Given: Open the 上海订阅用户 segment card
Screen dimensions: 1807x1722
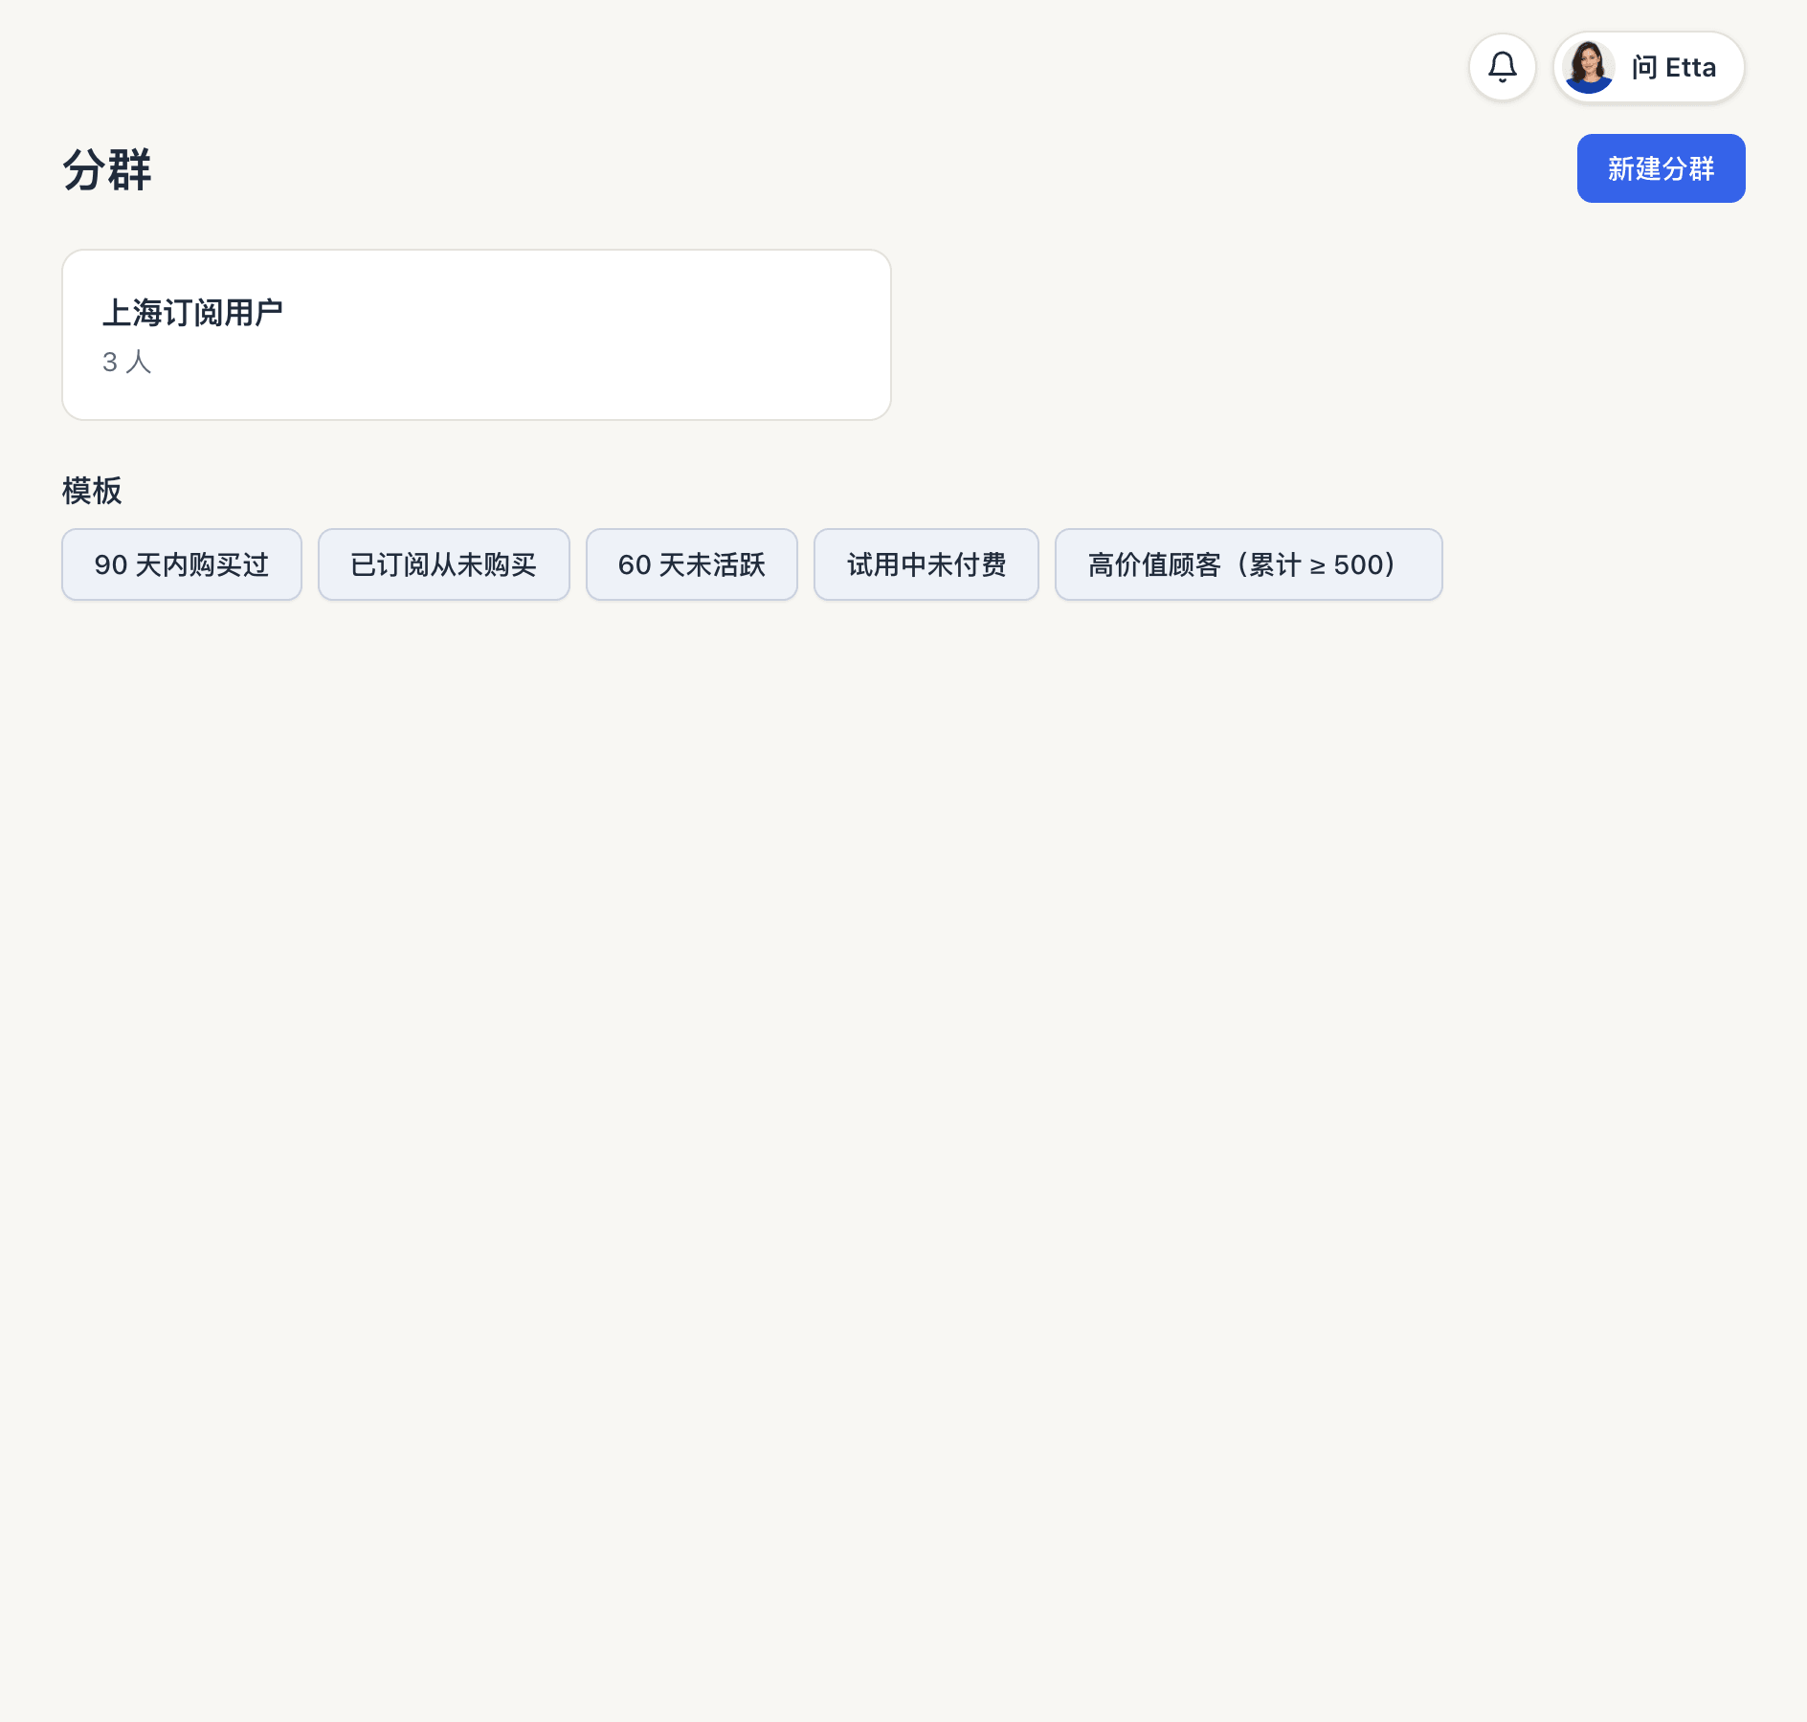Looking at the screenshot, I should tap(477, 335).
